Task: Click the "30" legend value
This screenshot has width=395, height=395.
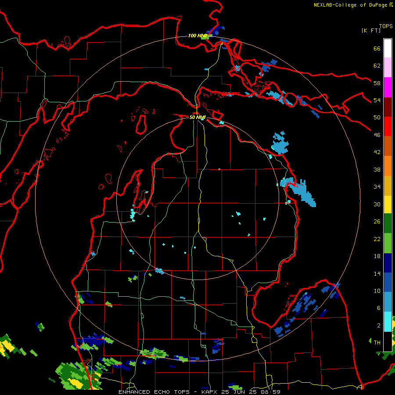Action: click(377, 204)
